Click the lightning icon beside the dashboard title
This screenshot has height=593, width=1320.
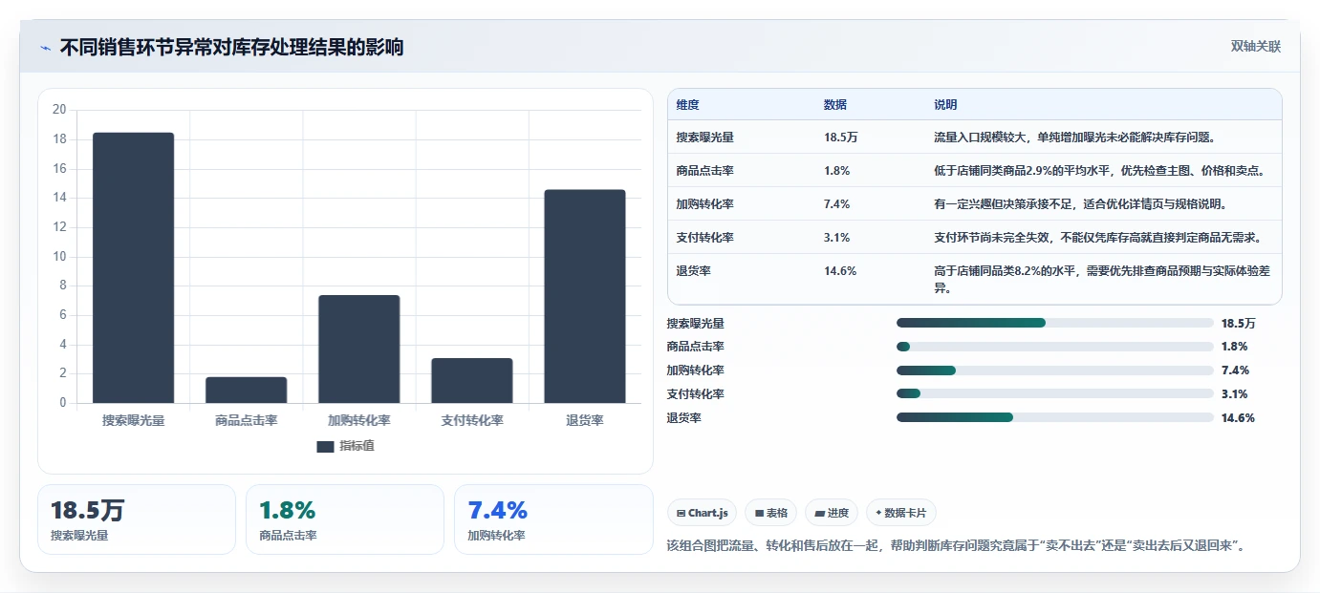click(x=45, y=47)
